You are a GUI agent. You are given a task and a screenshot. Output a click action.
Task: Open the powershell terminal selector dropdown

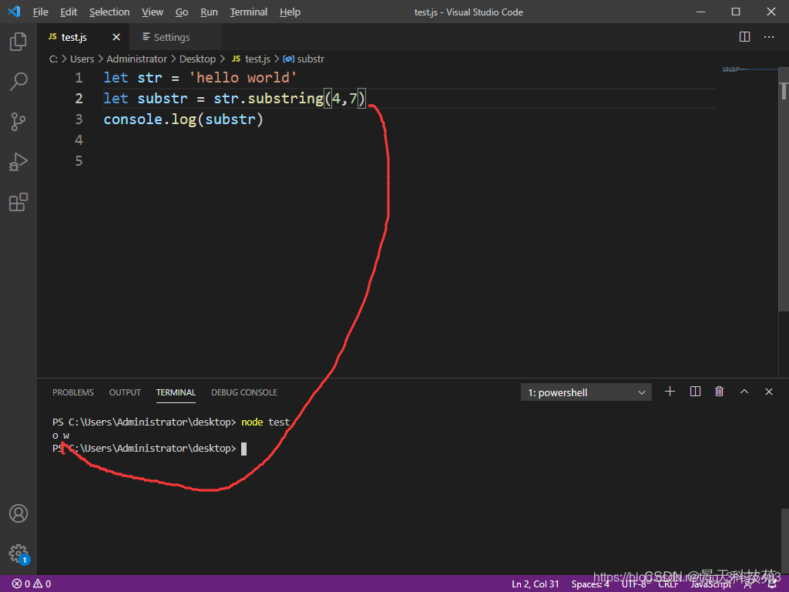586,392
